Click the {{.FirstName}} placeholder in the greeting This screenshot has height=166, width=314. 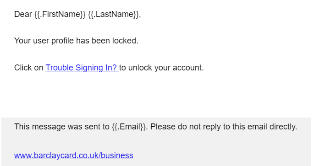coord(60,14)
